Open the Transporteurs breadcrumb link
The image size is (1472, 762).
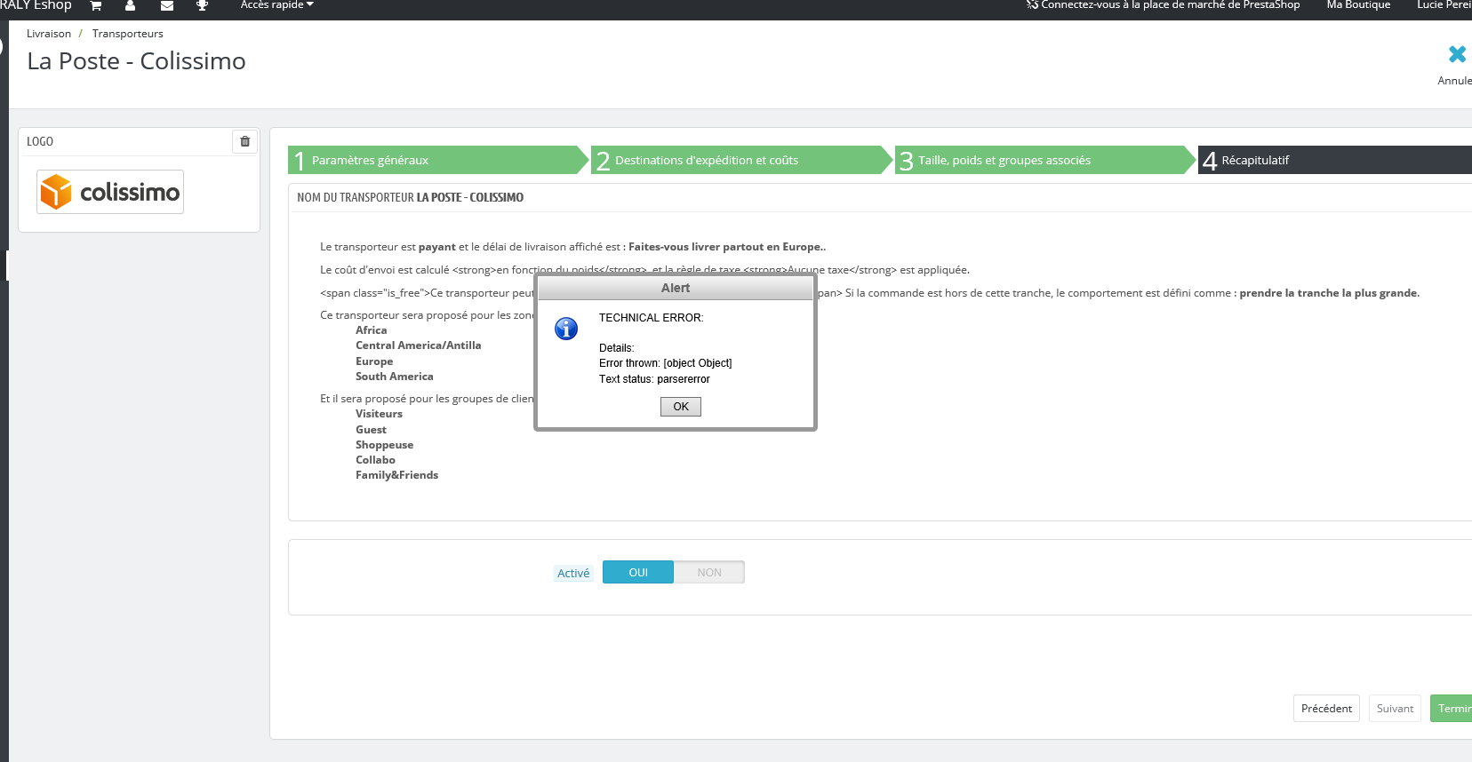[128, 34]
